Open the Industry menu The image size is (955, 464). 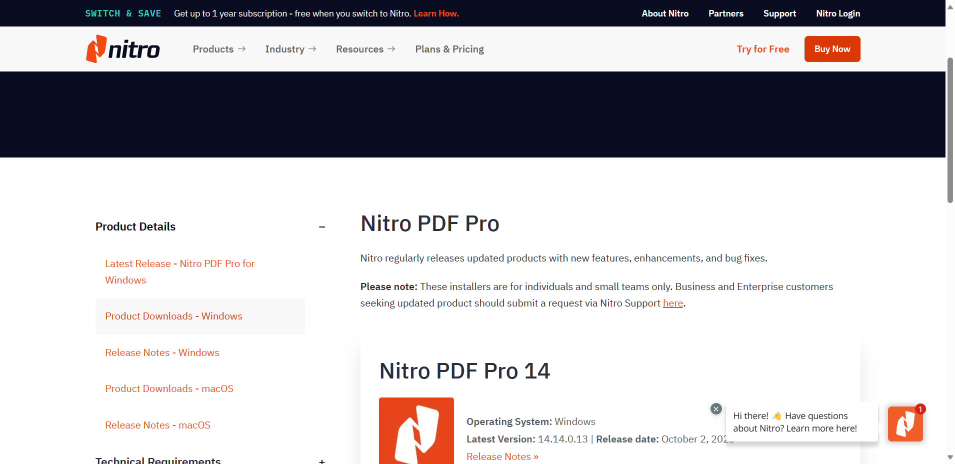click(290, 49)
